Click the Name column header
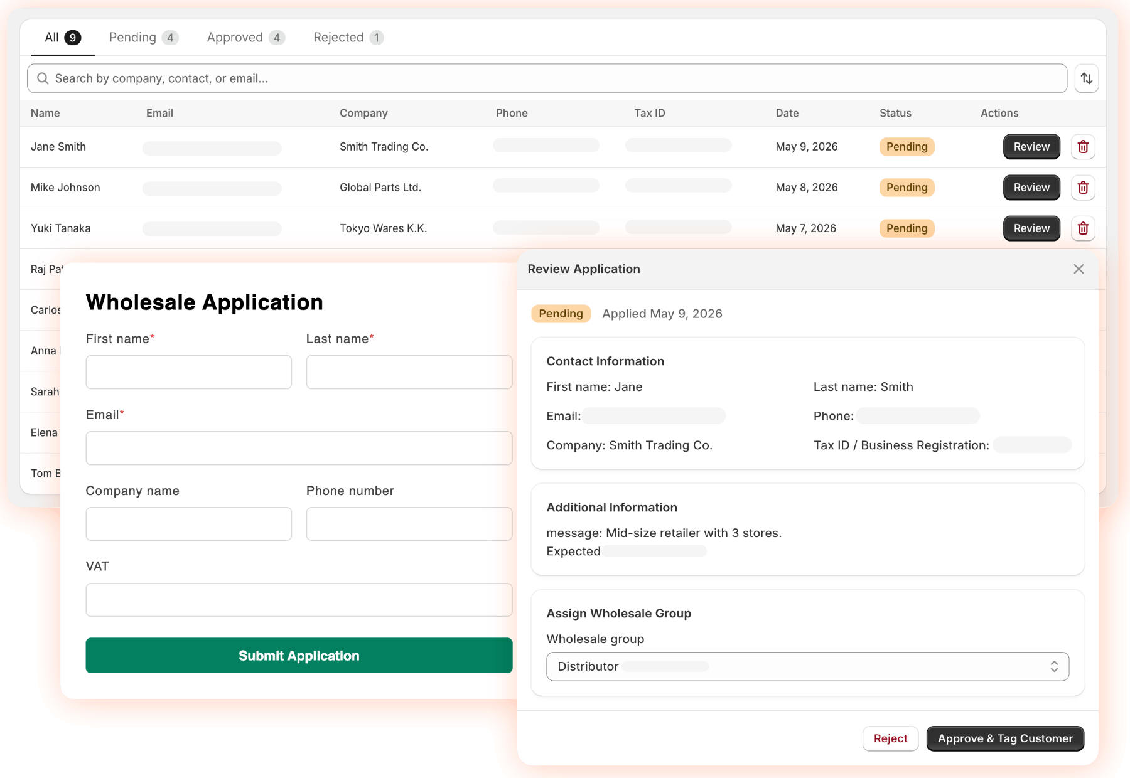Screen dimensions: 1130x778 [x=45, y=113]
